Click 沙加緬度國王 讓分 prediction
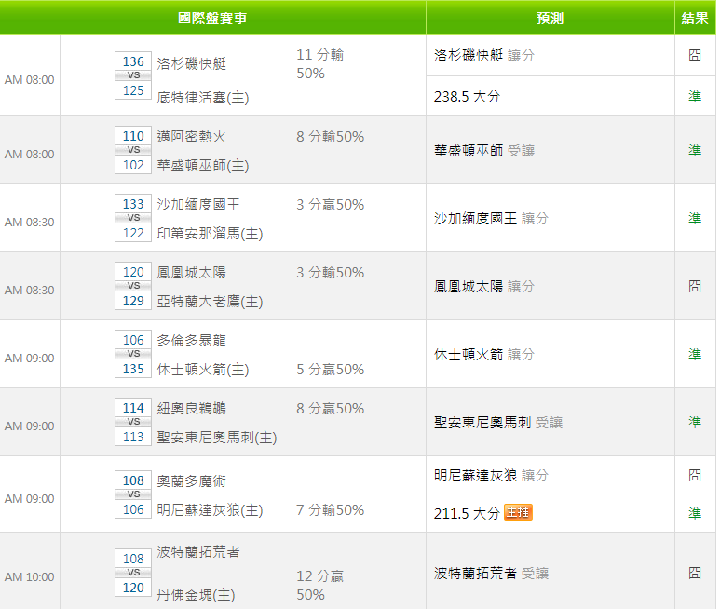This screenshot has height=609, width=720. click(491, 219)
